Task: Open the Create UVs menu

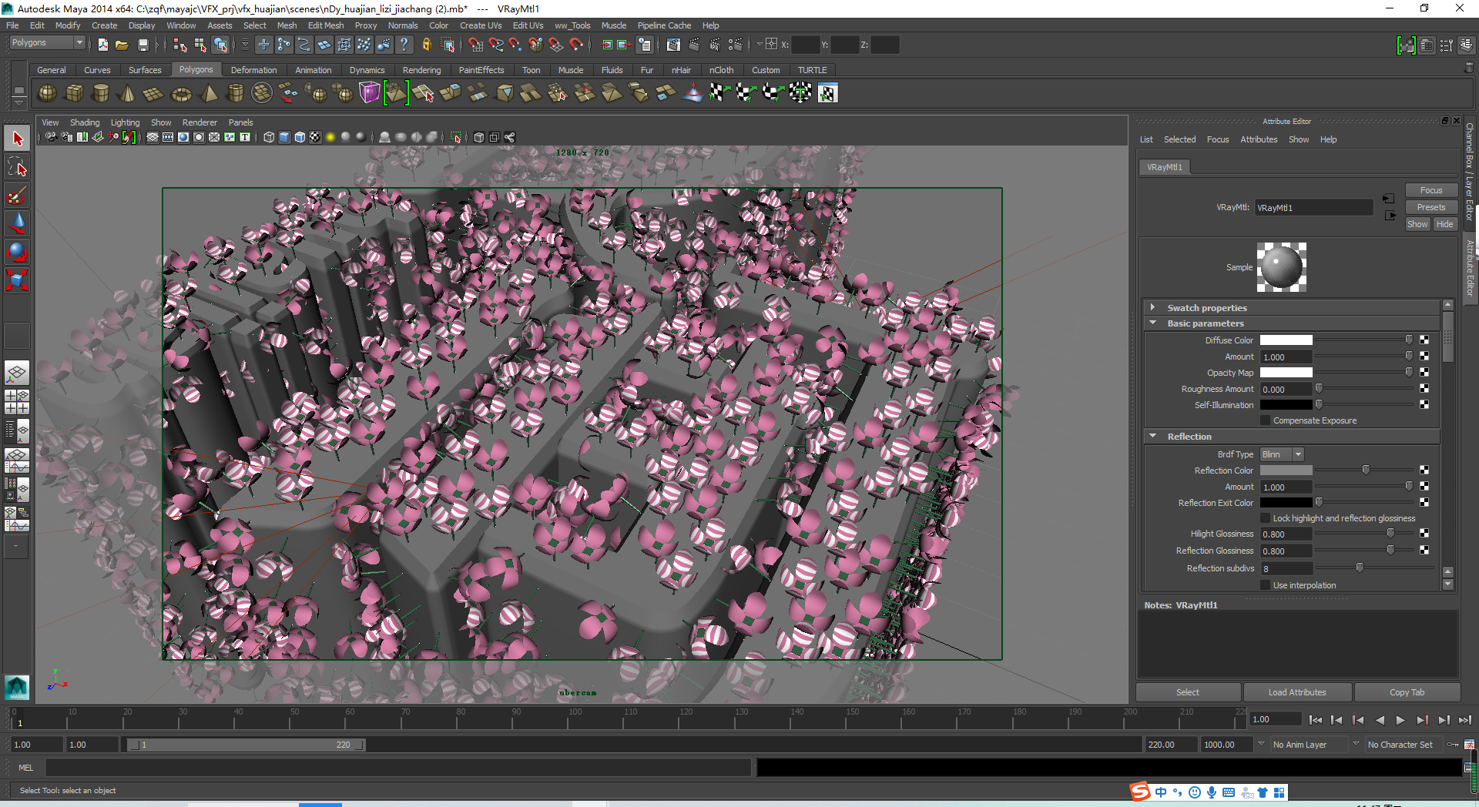Action: point(481,25)
